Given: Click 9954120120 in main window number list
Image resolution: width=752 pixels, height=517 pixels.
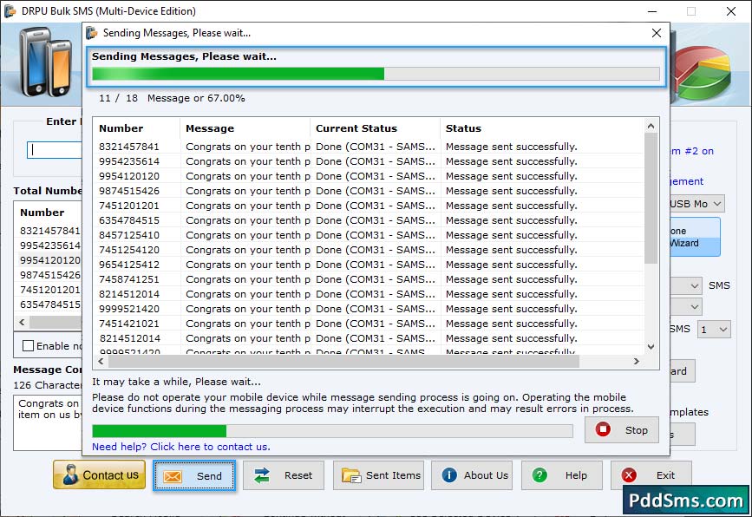Looking at the screenshot, I should [50, 260].
